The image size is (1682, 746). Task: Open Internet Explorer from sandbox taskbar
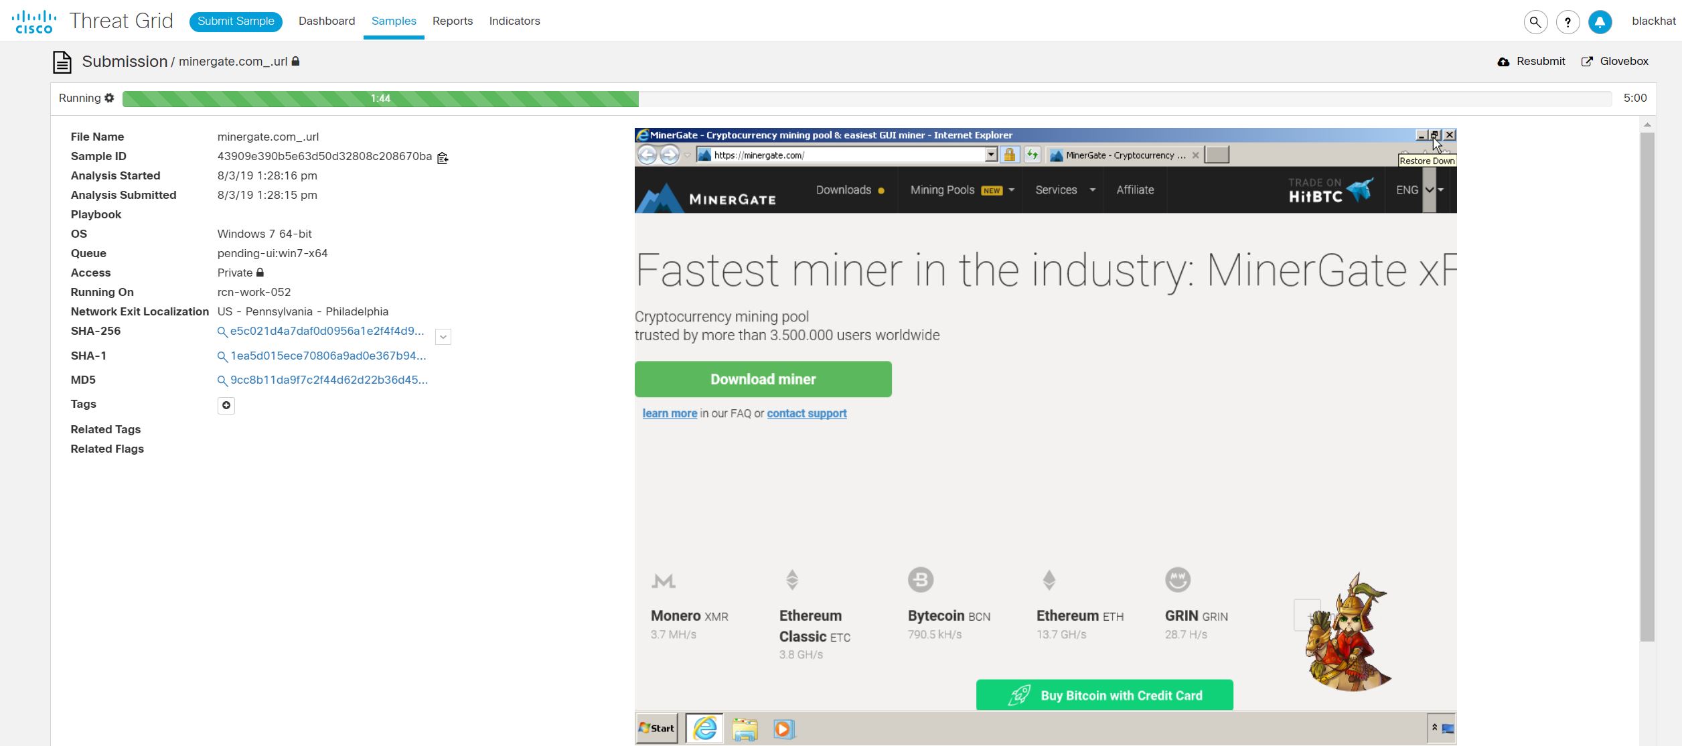[704, 729]
